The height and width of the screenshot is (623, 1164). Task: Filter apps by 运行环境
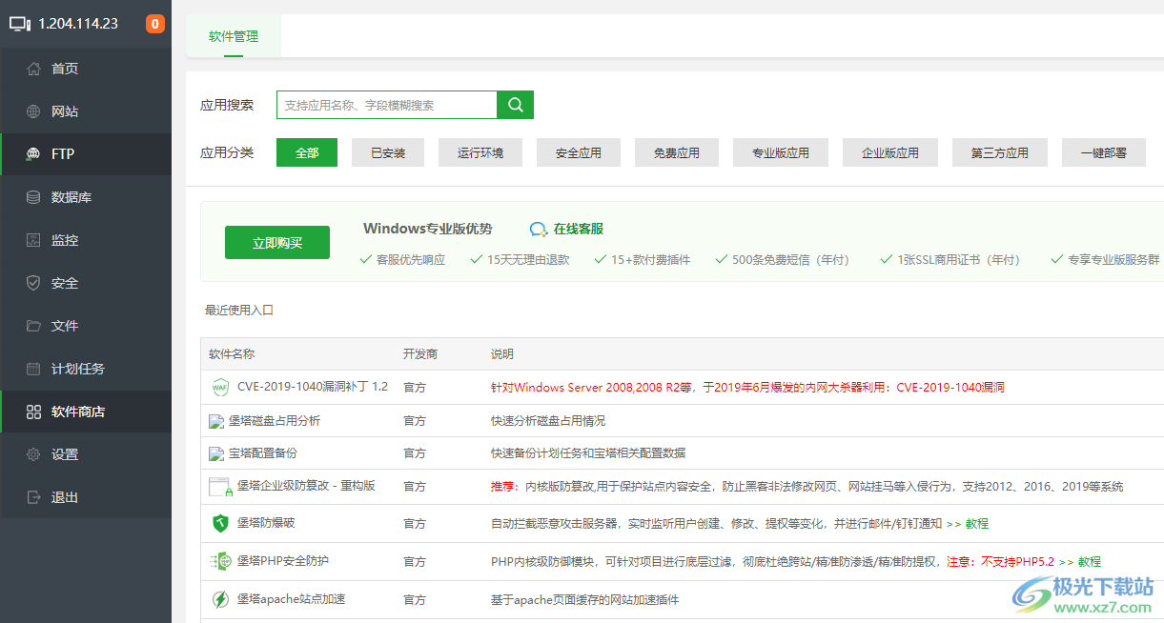point(480,152)
